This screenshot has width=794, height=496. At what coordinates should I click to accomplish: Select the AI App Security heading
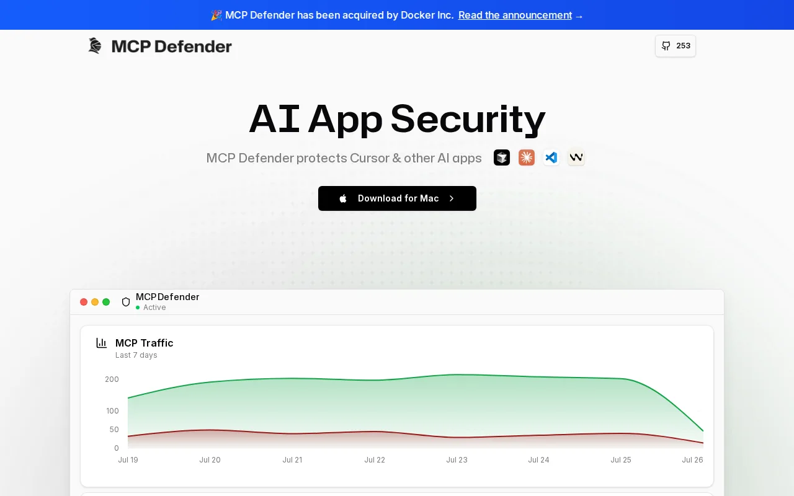[397, 118]
